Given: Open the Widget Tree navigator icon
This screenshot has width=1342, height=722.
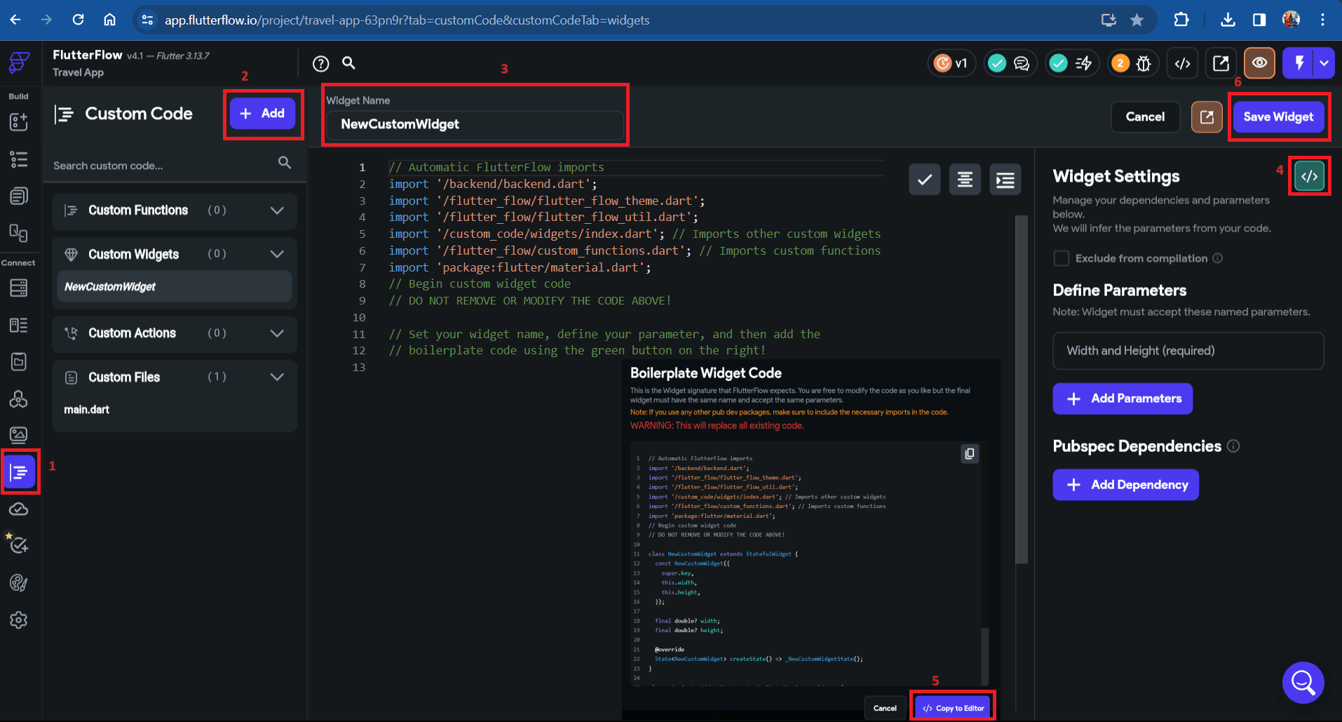Looking at the screenshot, I should tap(19, 159).
